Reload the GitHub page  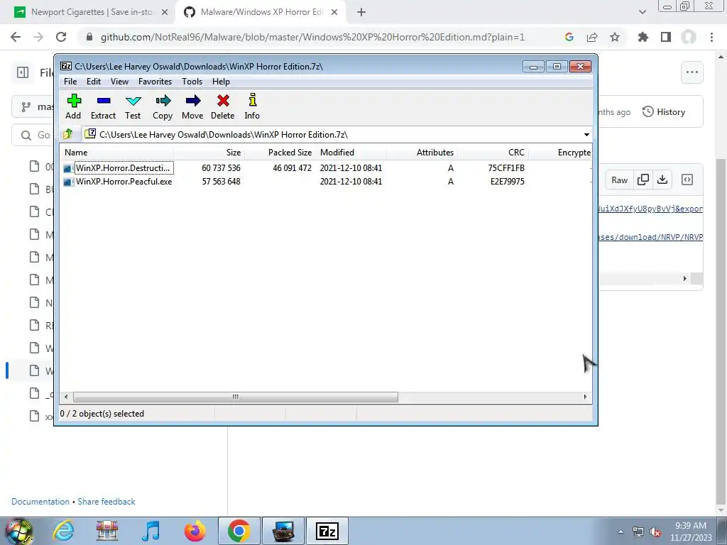[61, 37]
